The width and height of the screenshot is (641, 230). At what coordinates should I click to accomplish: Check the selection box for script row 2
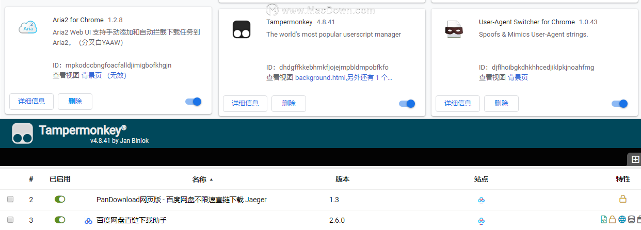pos(10,200)
